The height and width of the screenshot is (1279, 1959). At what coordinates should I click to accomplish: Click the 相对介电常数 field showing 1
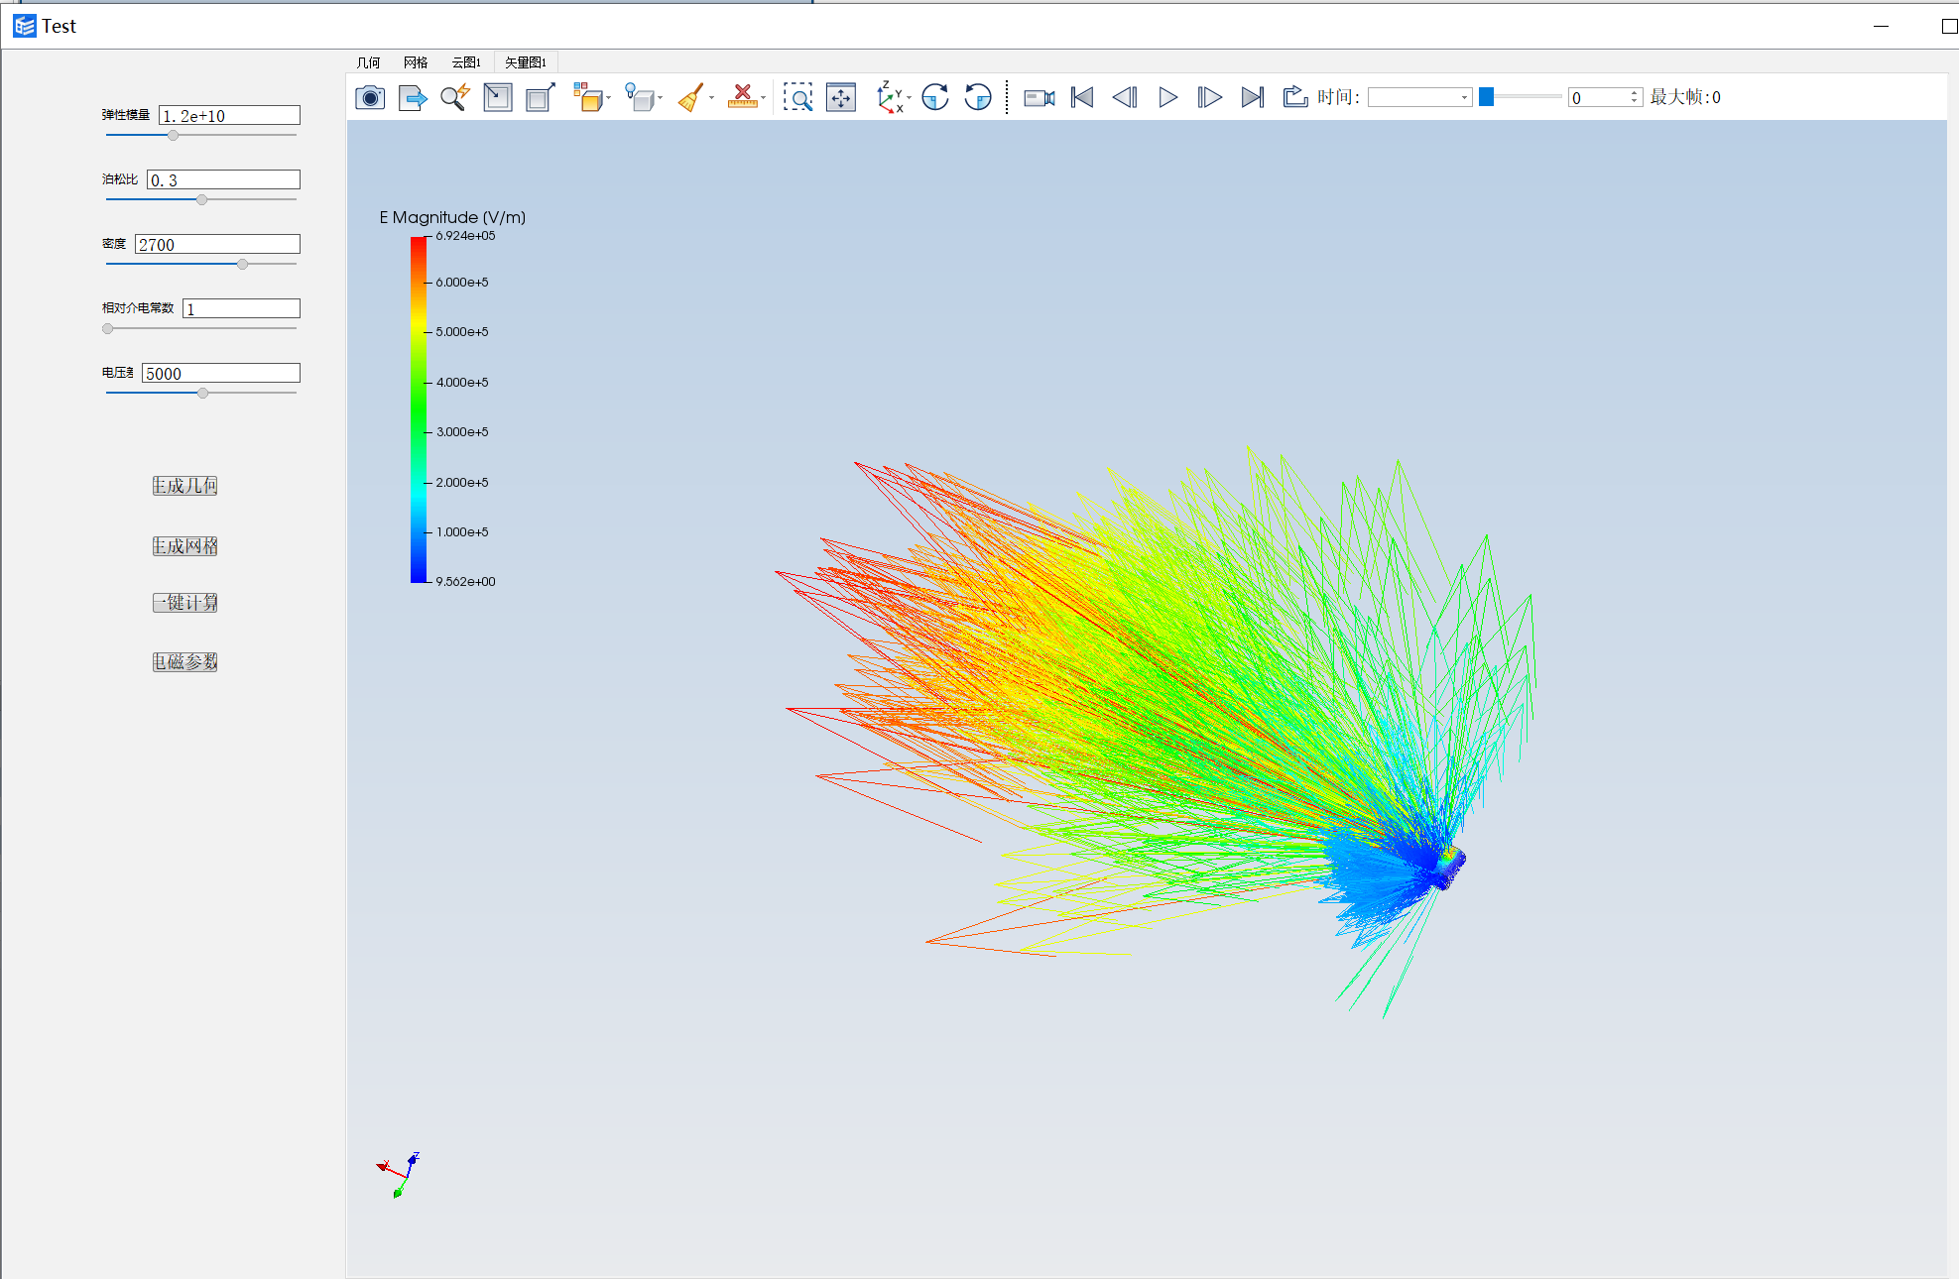242,309
